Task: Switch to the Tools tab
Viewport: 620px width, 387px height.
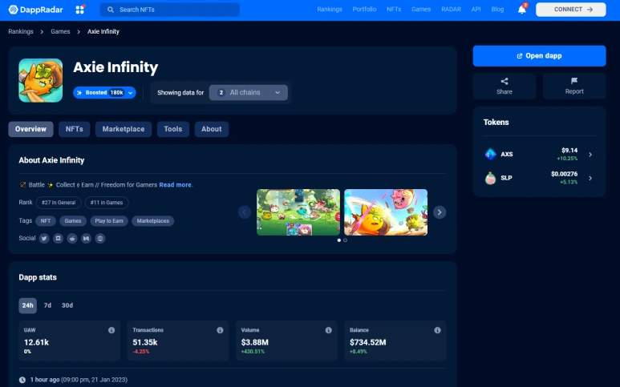Action: click(x=173, y=129)
